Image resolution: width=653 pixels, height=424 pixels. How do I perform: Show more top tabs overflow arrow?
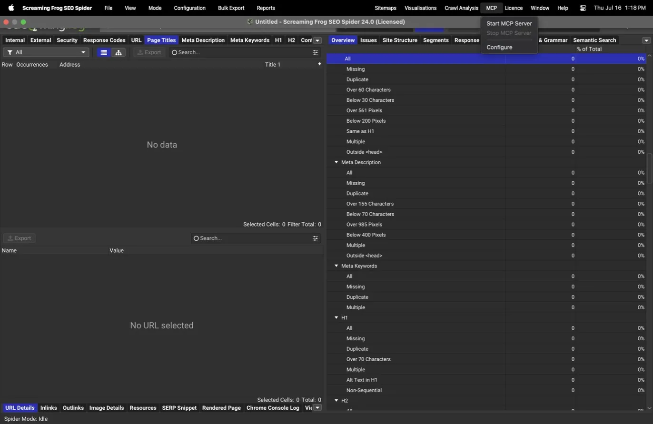click(317, 40)
